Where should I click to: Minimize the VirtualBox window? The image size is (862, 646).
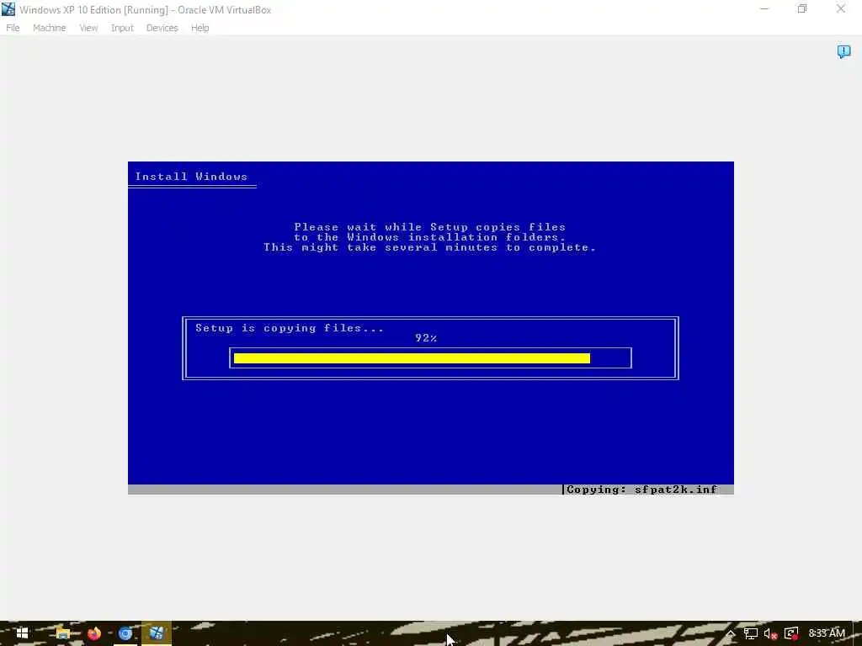(x=764, y=8)
